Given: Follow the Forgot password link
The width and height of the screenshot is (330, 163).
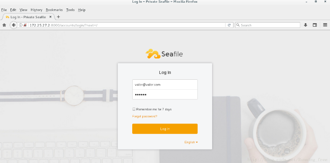Looking at the screenshot, I should (x=145, y=116).
